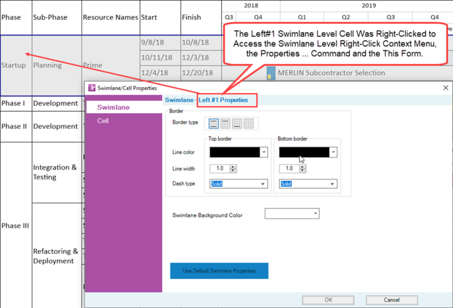Viewport: 453px width, 308px height.
Task: Select Development cell in Phase II row
Action: [57, 127]
